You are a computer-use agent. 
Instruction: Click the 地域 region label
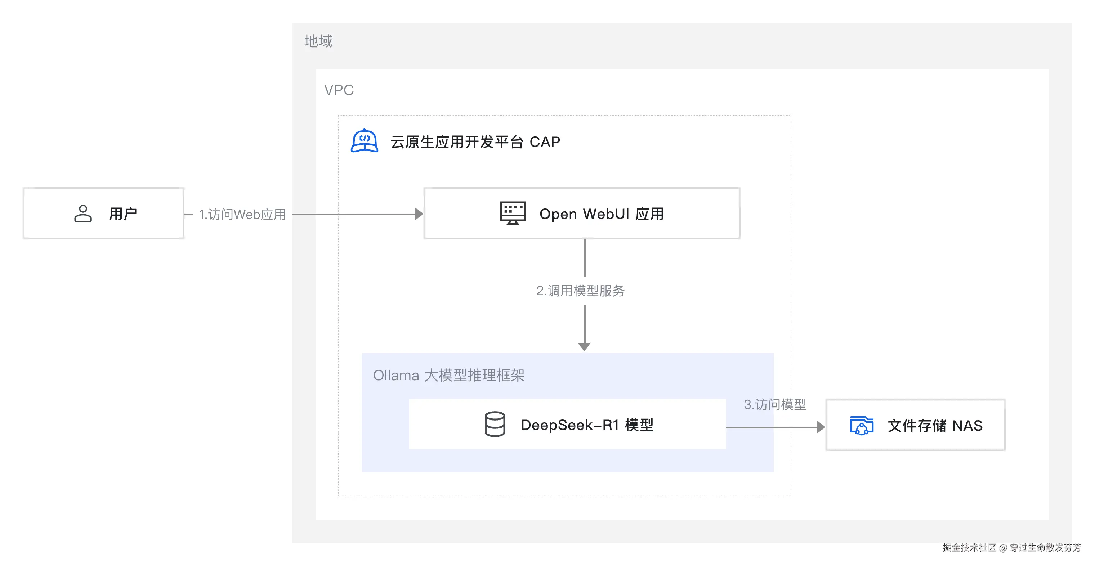(x=318, y=41)
